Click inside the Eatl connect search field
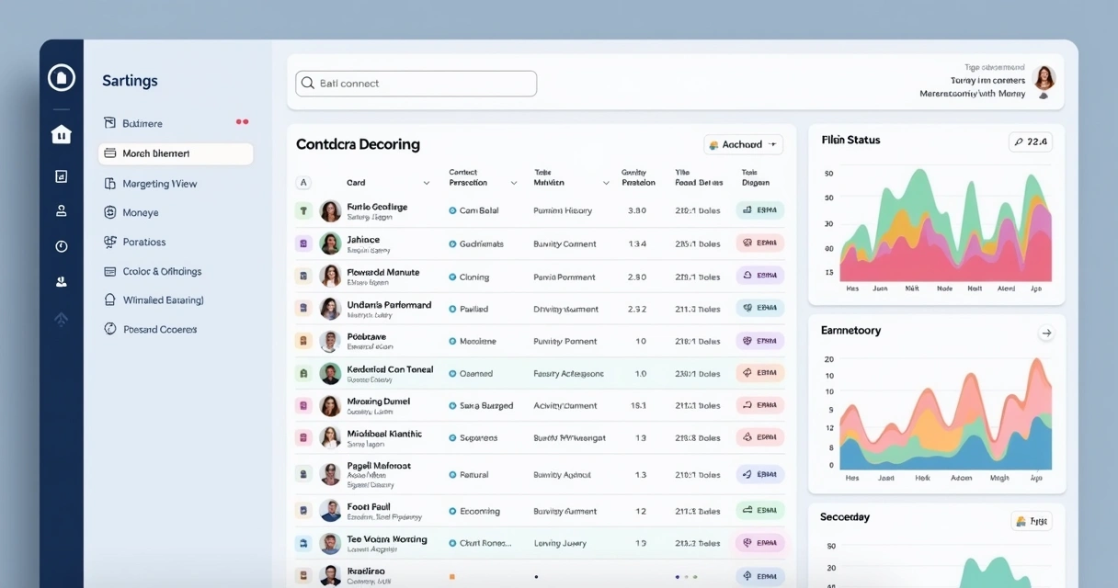The height and width of the screenshot is (588, 1118). point(414,83)
